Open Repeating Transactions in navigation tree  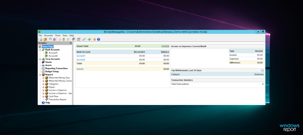pos(57,69)
